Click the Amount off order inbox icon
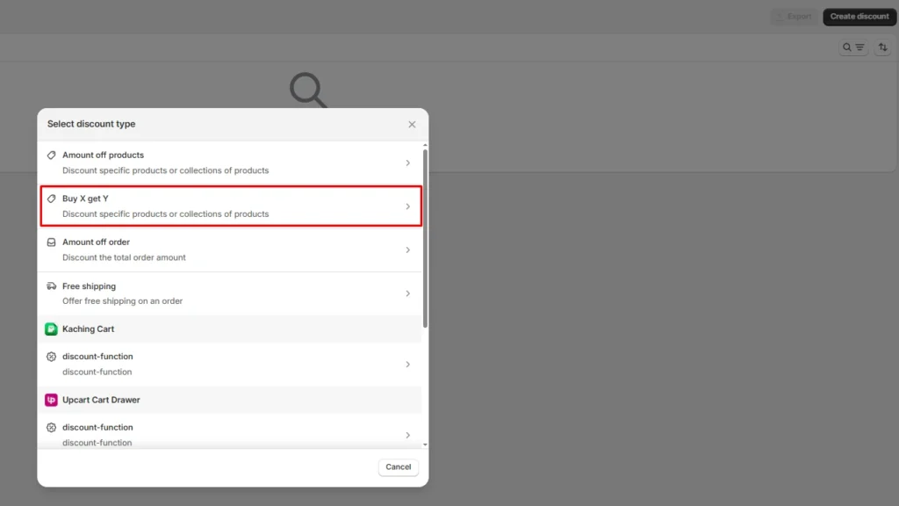899x506 pixels. pos(52,242)
